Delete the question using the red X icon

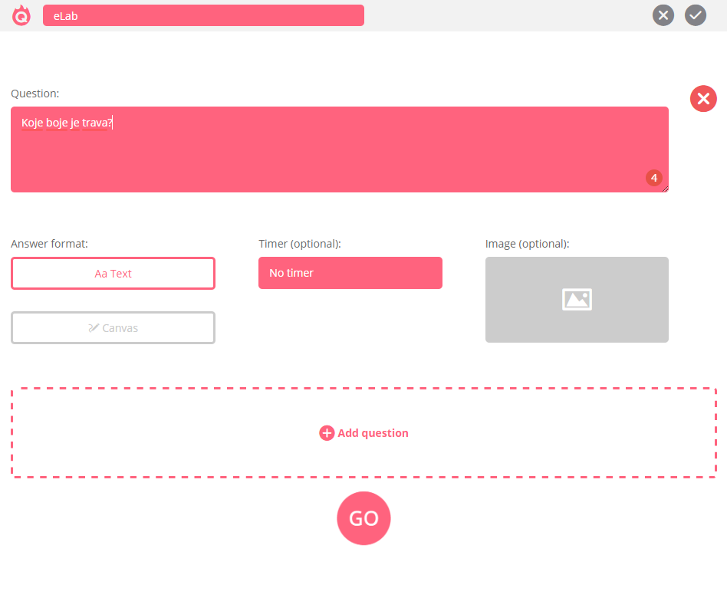point(703,99)
